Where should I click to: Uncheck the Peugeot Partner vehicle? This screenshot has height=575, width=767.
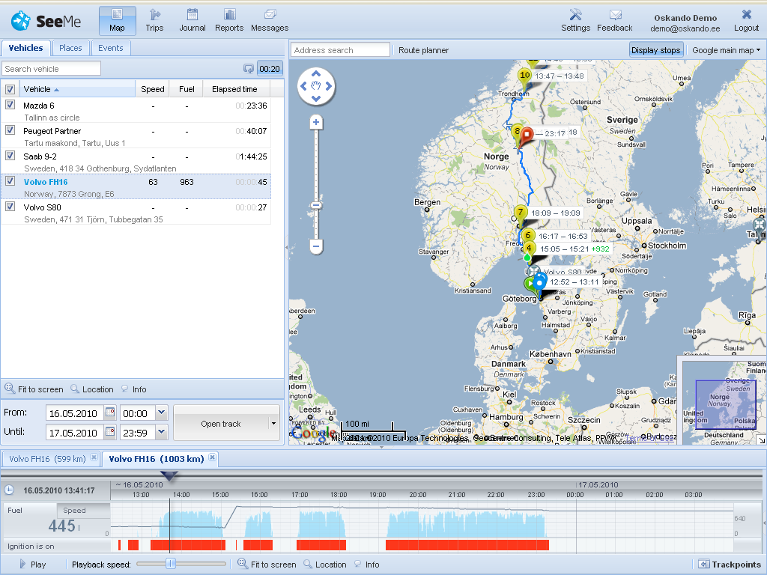(10, 130)
